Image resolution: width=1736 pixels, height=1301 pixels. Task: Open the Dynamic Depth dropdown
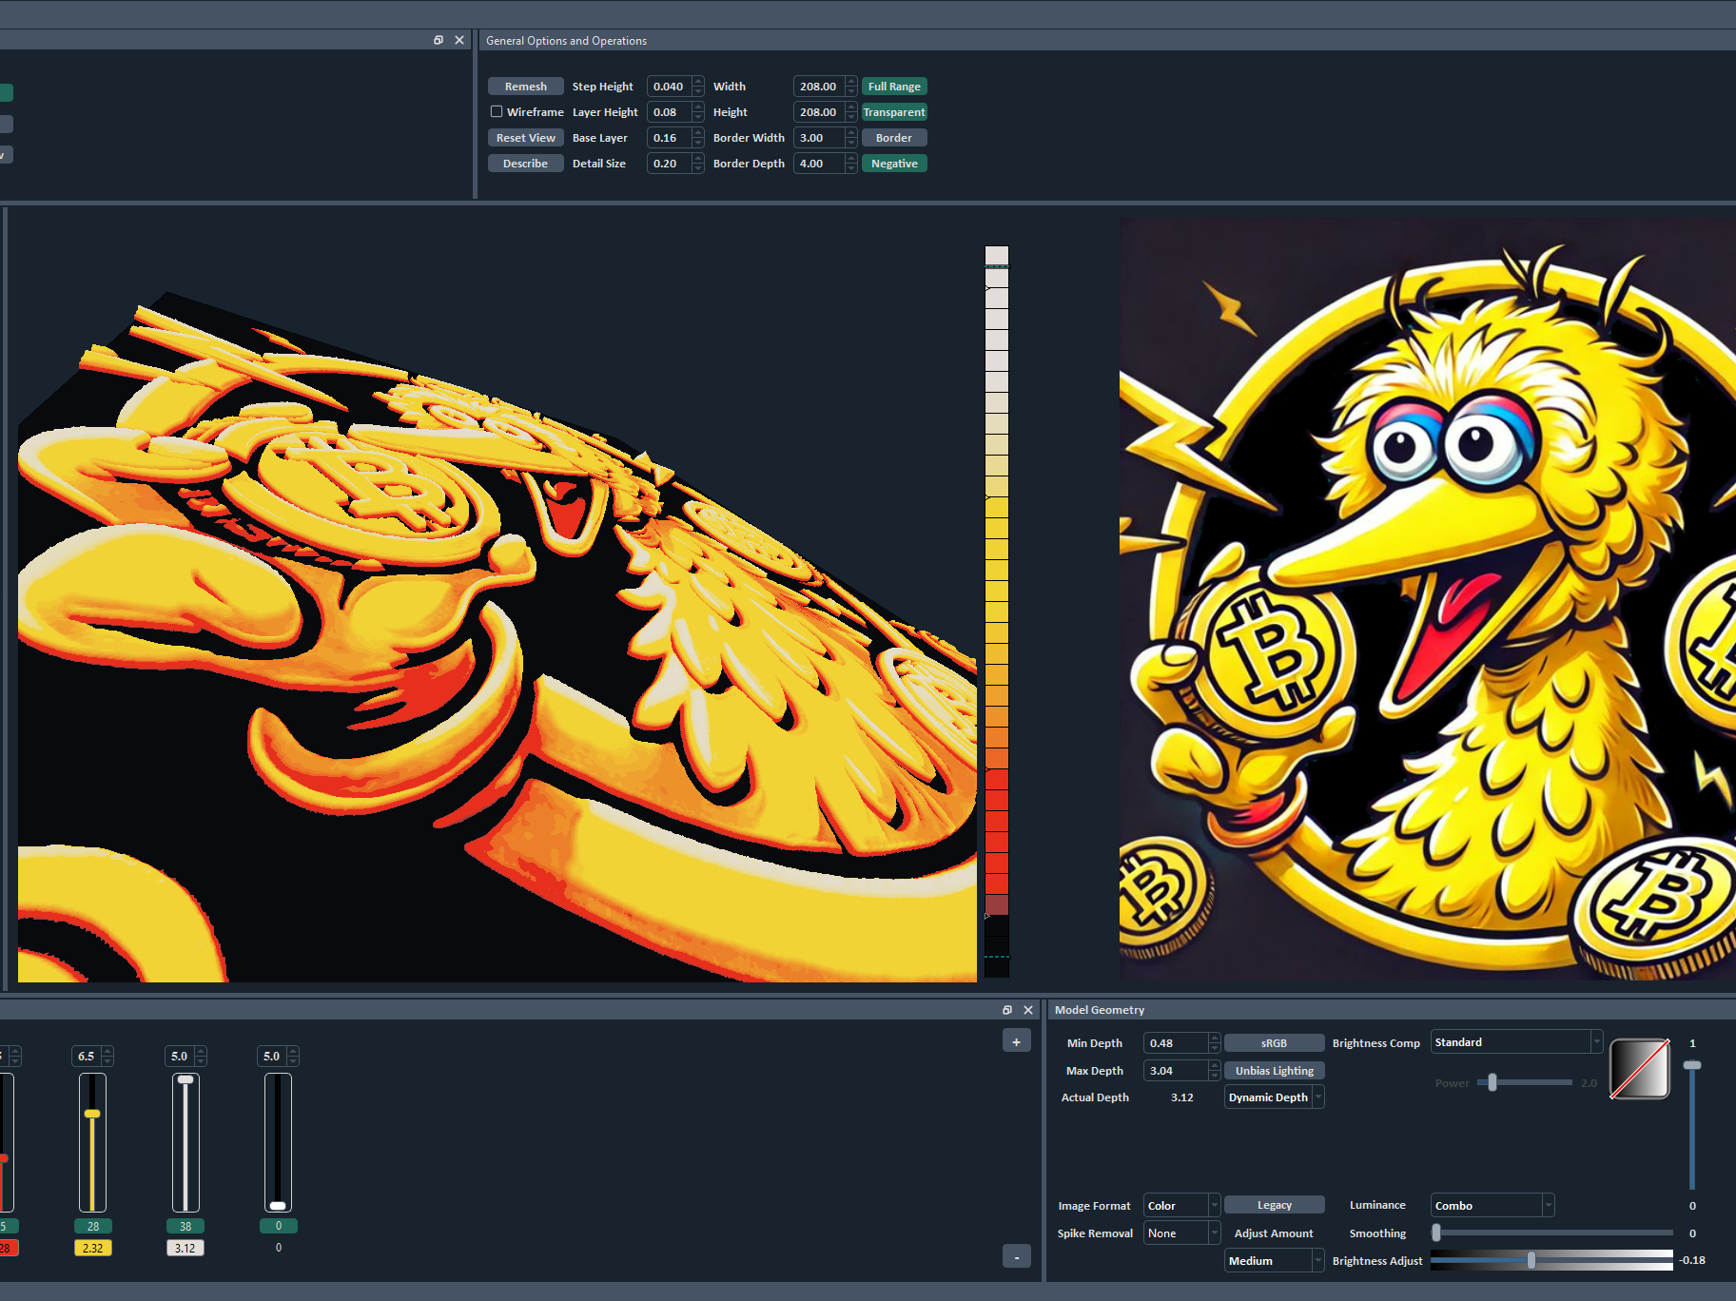(x=1274, y=1097)
